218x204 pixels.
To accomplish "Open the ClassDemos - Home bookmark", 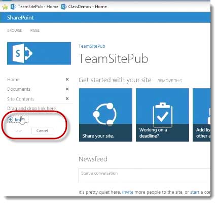I will [x=84, y=7].
